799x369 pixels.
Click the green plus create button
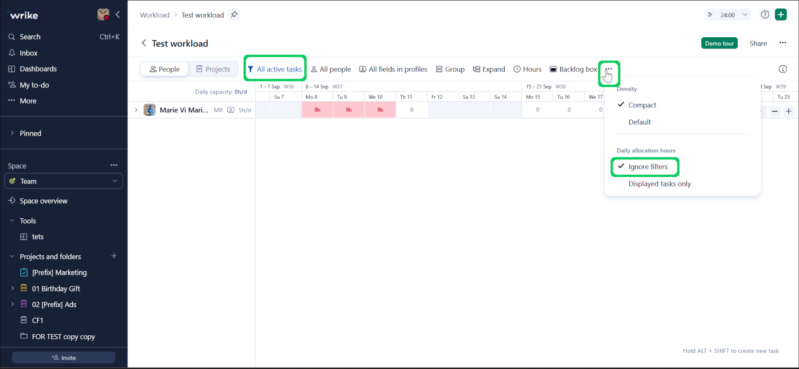pyautogui.click(x=781, y=15)
